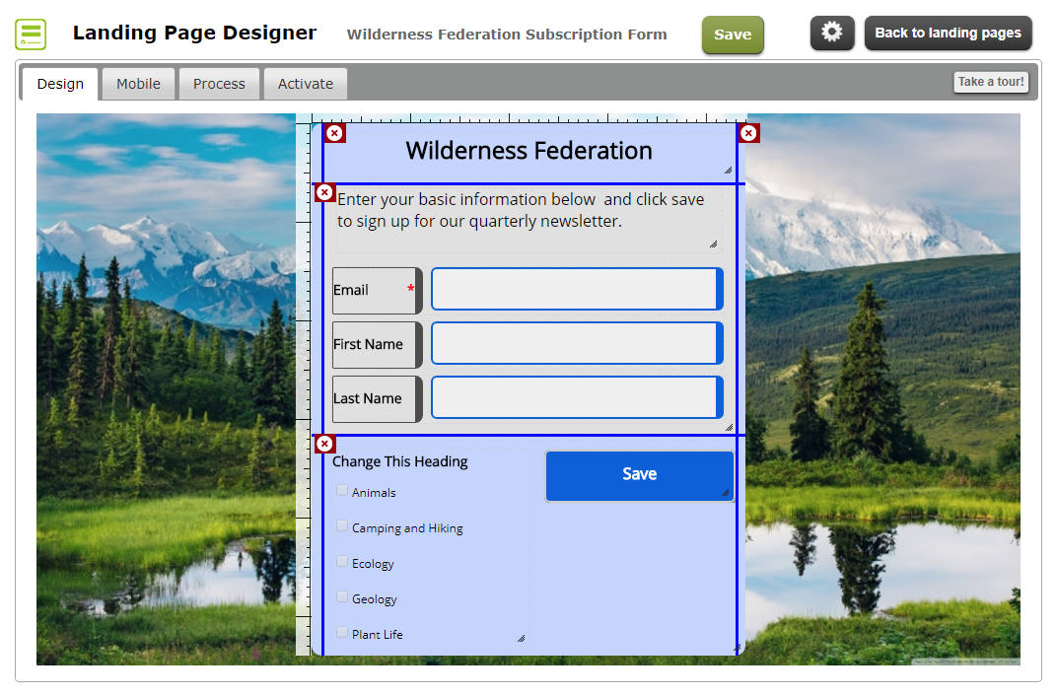Click into the Last Name input field
The height and width of the screenshot is (697, 1057).
(577, 397)
